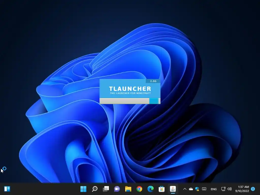Open notification badge showing 3
This screenshot has height=195, width=260.
[253, 189]
